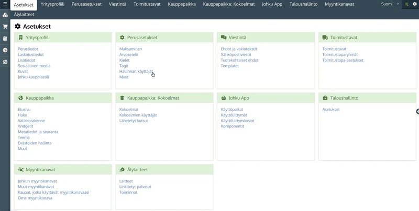Open the Arvosetelit link
This screenshot has height=211, width=419.
129,55
